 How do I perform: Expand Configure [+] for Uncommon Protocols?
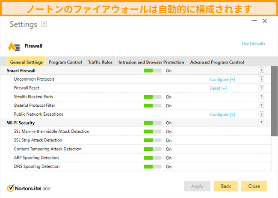222,79
